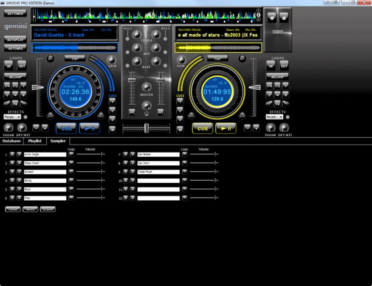
Task: Select 1/4 beat loop on right deck
Action: pos(269,86)
